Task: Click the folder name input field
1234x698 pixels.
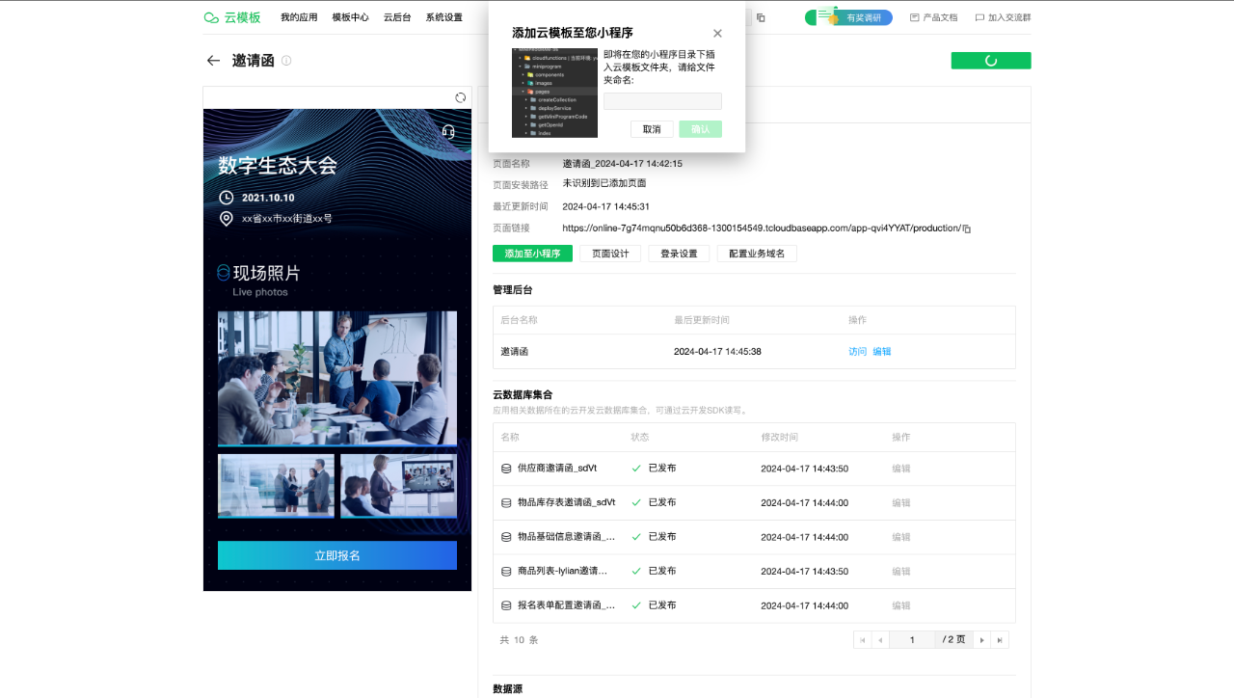Action: (x=662, y=101)
